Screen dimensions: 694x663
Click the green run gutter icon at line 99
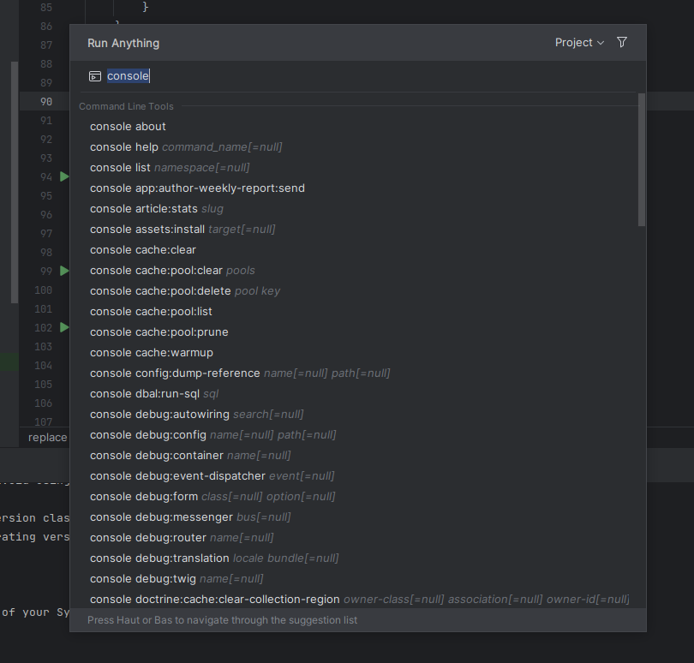point(64,271)
